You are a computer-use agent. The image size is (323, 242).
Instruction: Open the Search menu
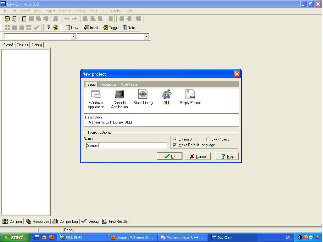pos(25,11)
